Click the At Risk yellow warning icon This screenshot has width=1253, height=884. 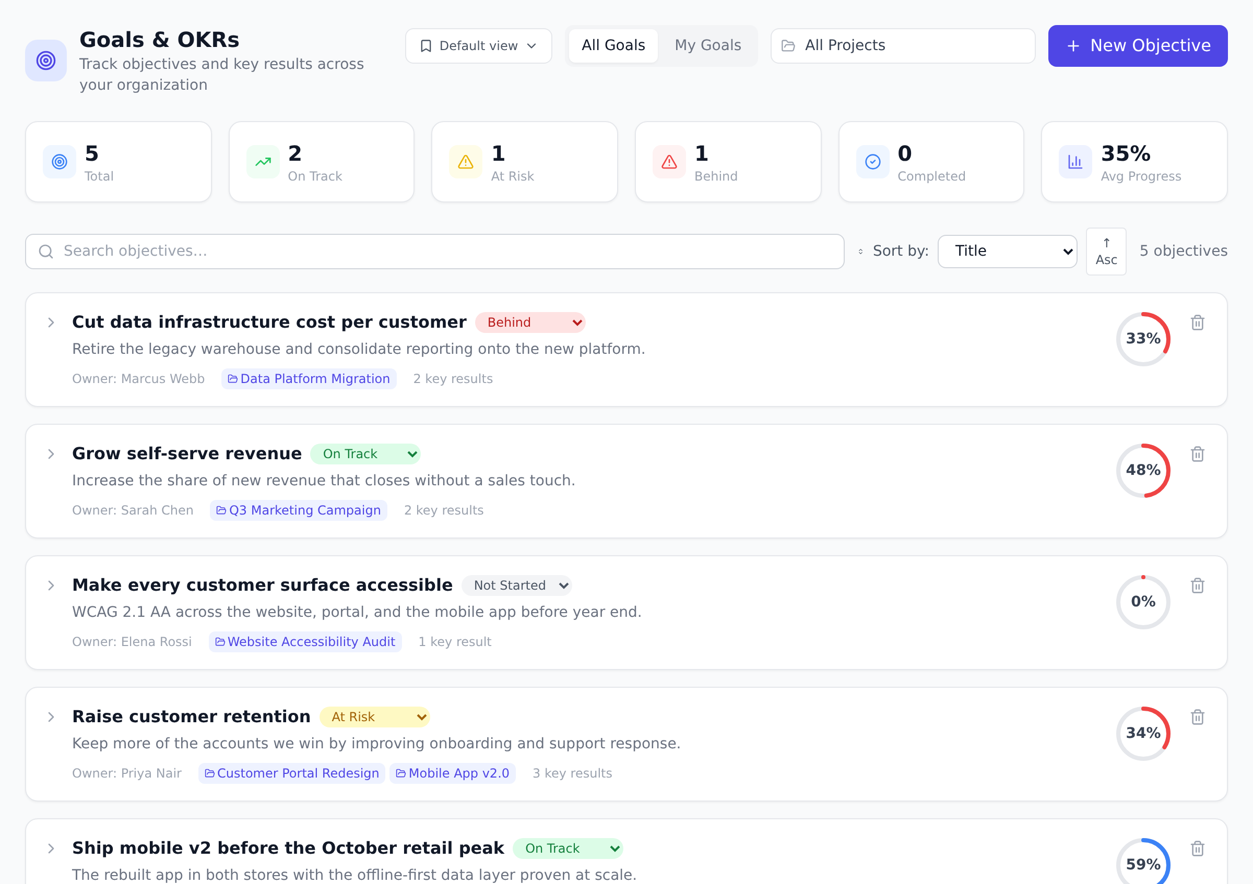pyautogui.click(x=466, y=162)
